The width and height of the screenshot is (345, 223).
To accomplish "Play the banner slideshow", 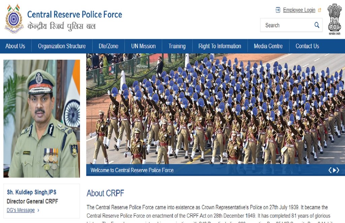I will (334, 170).
